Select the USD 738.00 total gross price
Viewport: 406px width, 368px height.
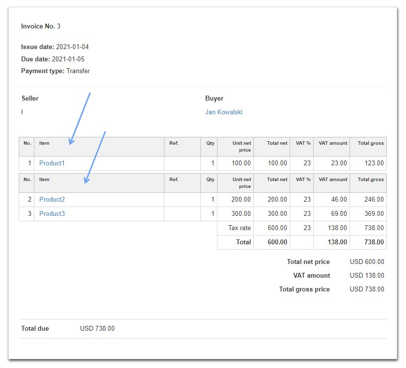click(367, 289)
